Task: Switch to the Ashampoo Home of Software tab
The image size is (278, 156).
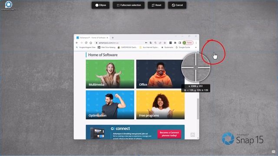Action: coord(92,38)
